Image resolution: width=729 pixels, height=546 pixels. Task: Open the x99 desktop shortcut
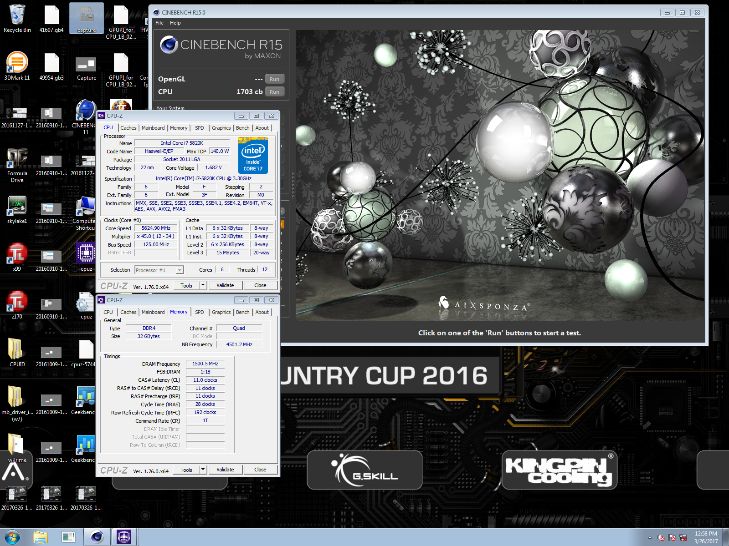click(17, 257)
